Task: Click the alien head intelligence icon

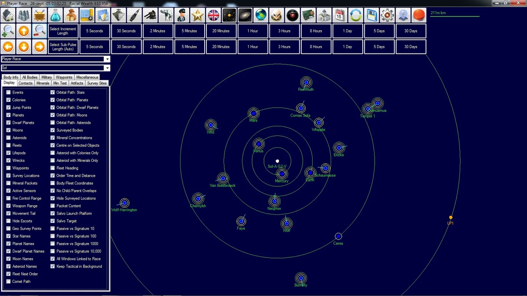Action: point(276,14)
